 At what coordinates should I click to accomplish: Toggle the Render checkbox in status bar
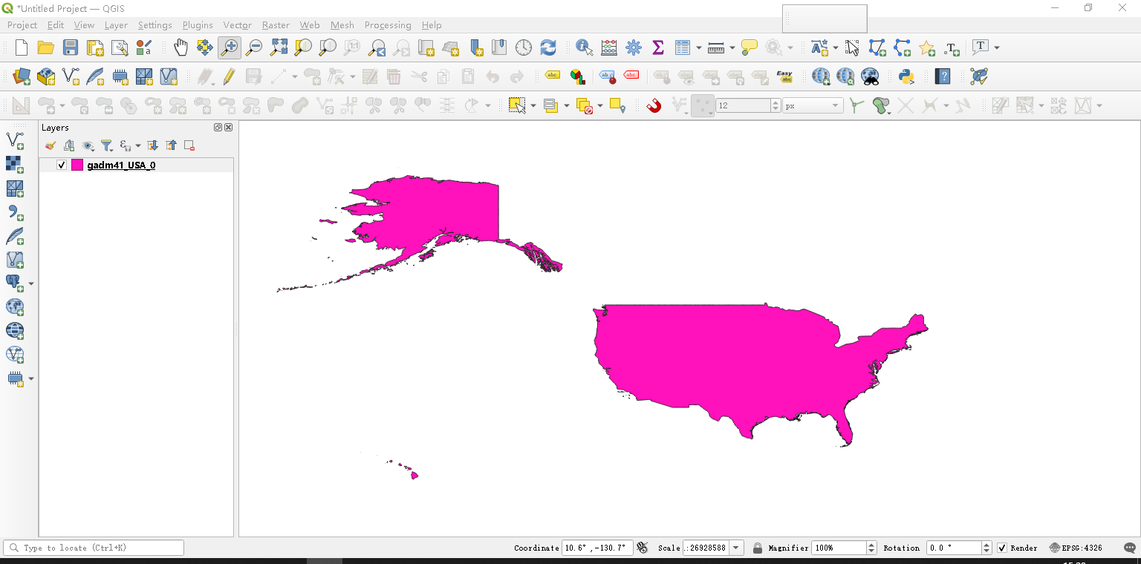(1002, 548)
